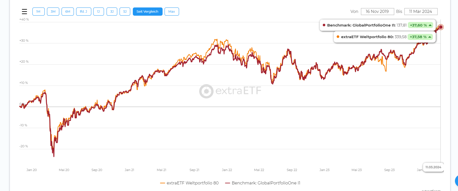
Task: Open the Bis end date field
Action: point(420,12)
